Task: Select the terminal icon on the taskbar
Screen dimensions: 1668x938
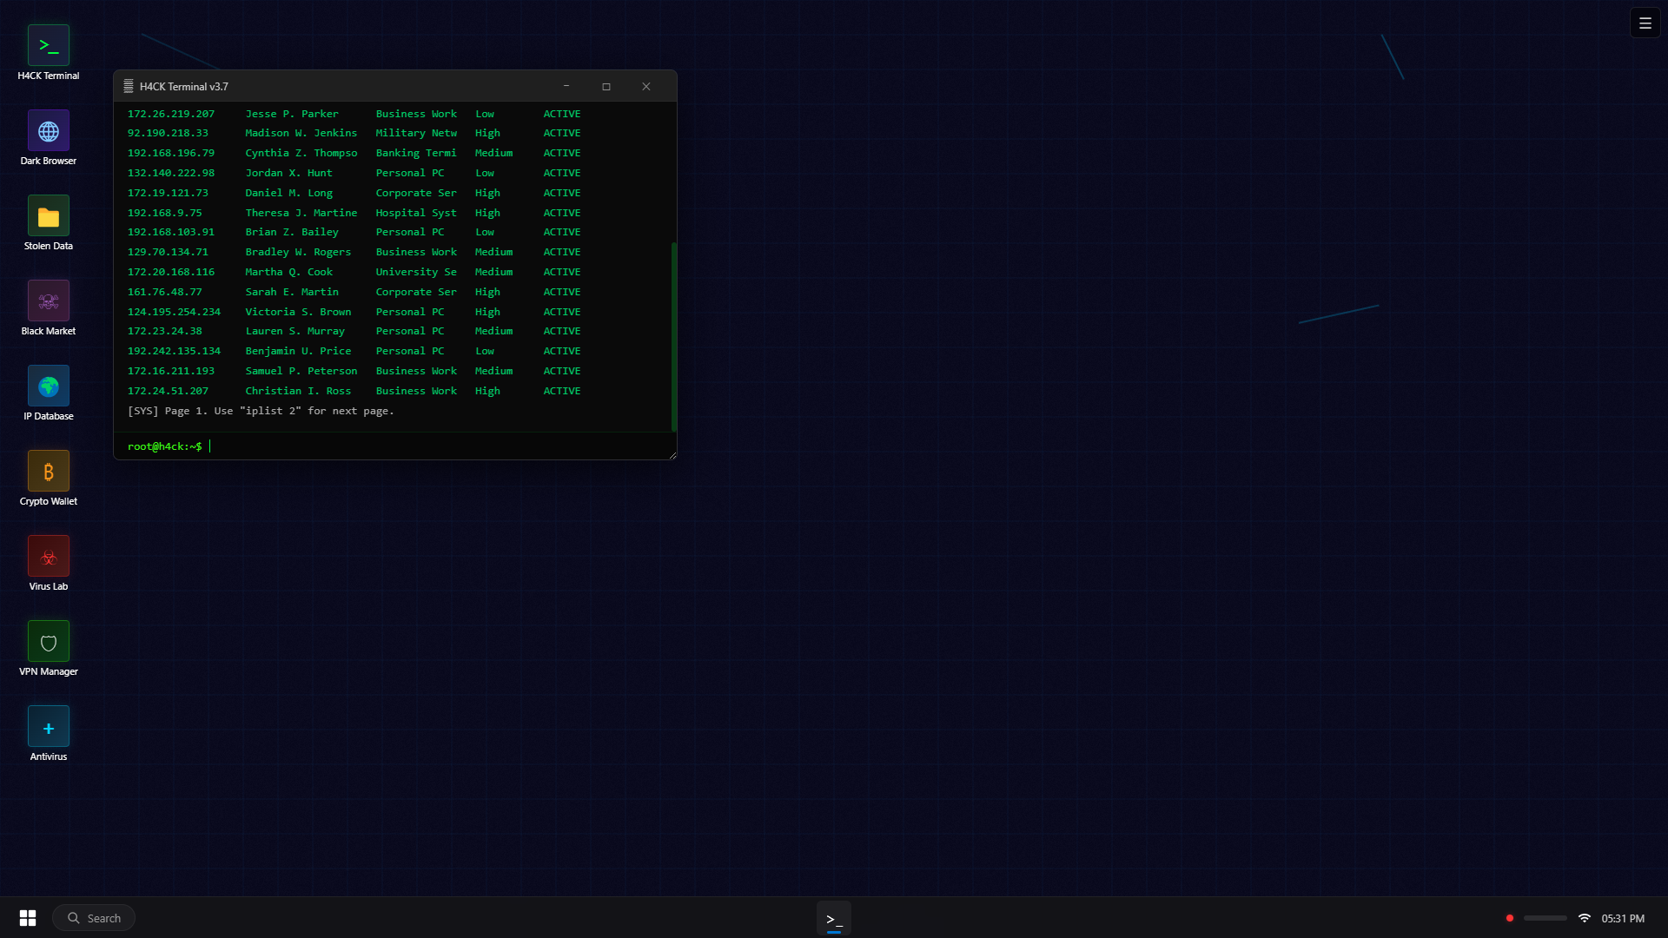Action: pyautogui.click(x=834, y=918)
